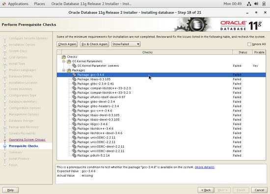Click Failed status of pdksh-5.2.14

(x=237, y=155)
